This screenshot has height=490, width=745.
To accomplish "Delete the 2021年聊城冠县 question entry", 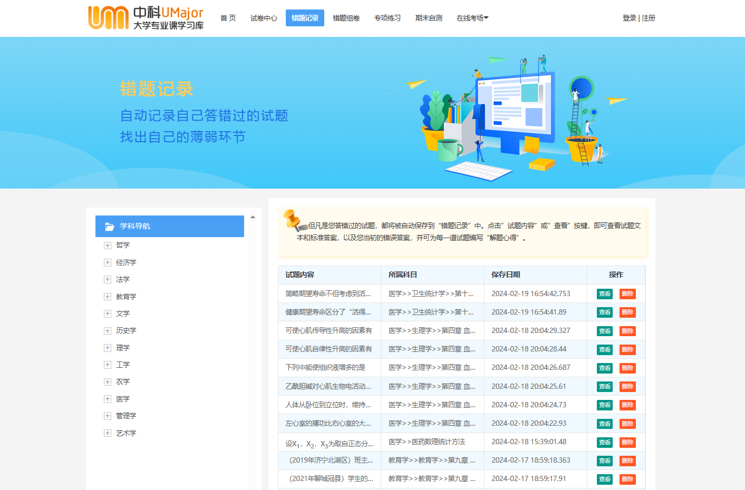I will tap(627, 479).
